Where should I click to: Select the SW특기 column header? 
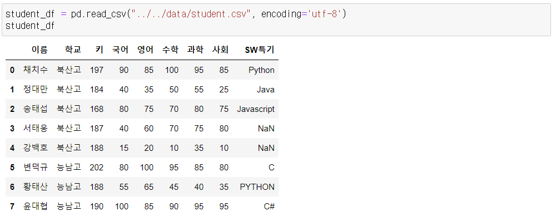pos(260,50)
